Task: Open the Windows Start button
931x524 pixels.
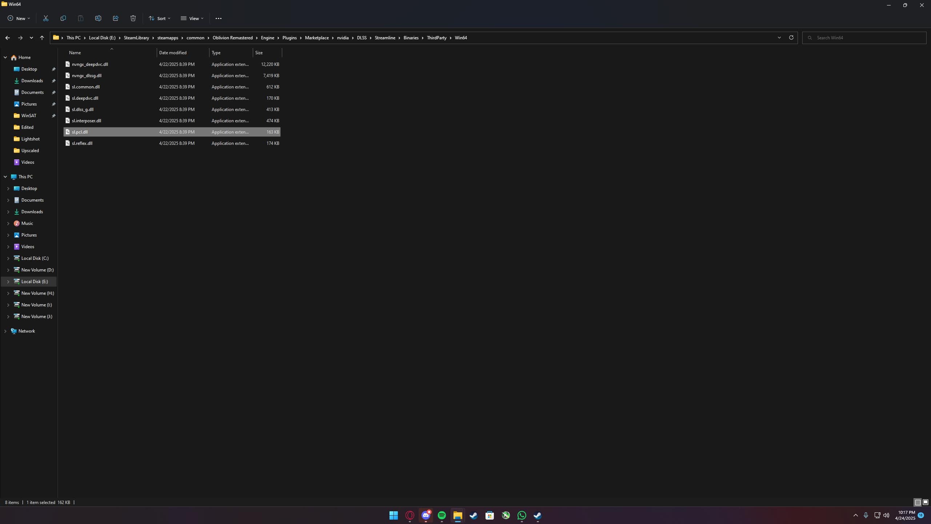Action: (x=393, y=515)
